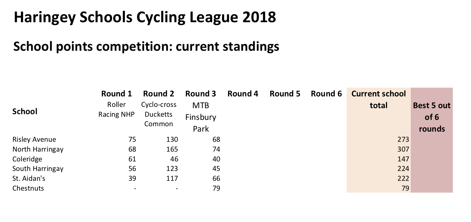Select the Coleridge row label
Screen dimensions: 471x222
point(27,159)
